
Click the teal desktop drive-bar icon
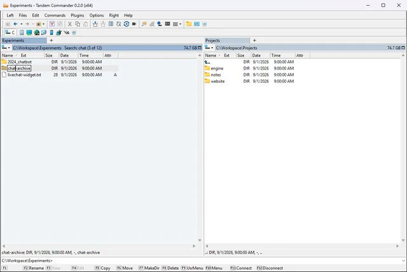pyautogui.click(x=29, y=32)
